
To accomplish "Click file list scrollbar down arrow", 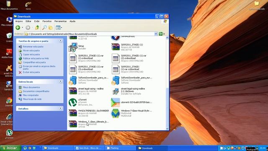I will [167, 129].
